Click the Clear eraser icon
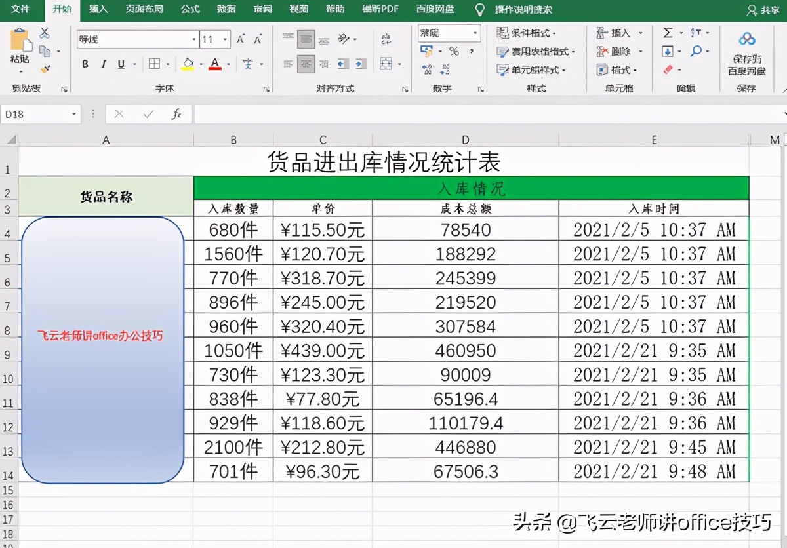Viewport: 787px width, 548px height. coord(668,69)
